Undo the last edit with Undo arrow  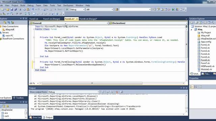pyautogui.click(x=33, y=9)
